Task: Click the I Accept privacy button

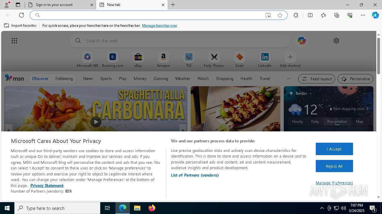Action: click(x=334, y=149)
